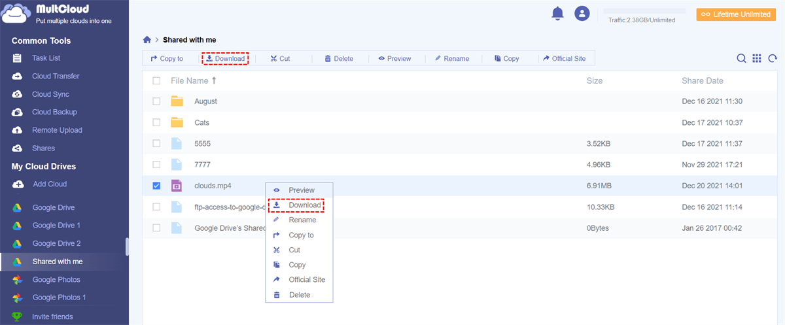The width and height of the screenshot is (785, 325).
Task: Check the 5555 file checkbox
Action: tap(156, 143)
